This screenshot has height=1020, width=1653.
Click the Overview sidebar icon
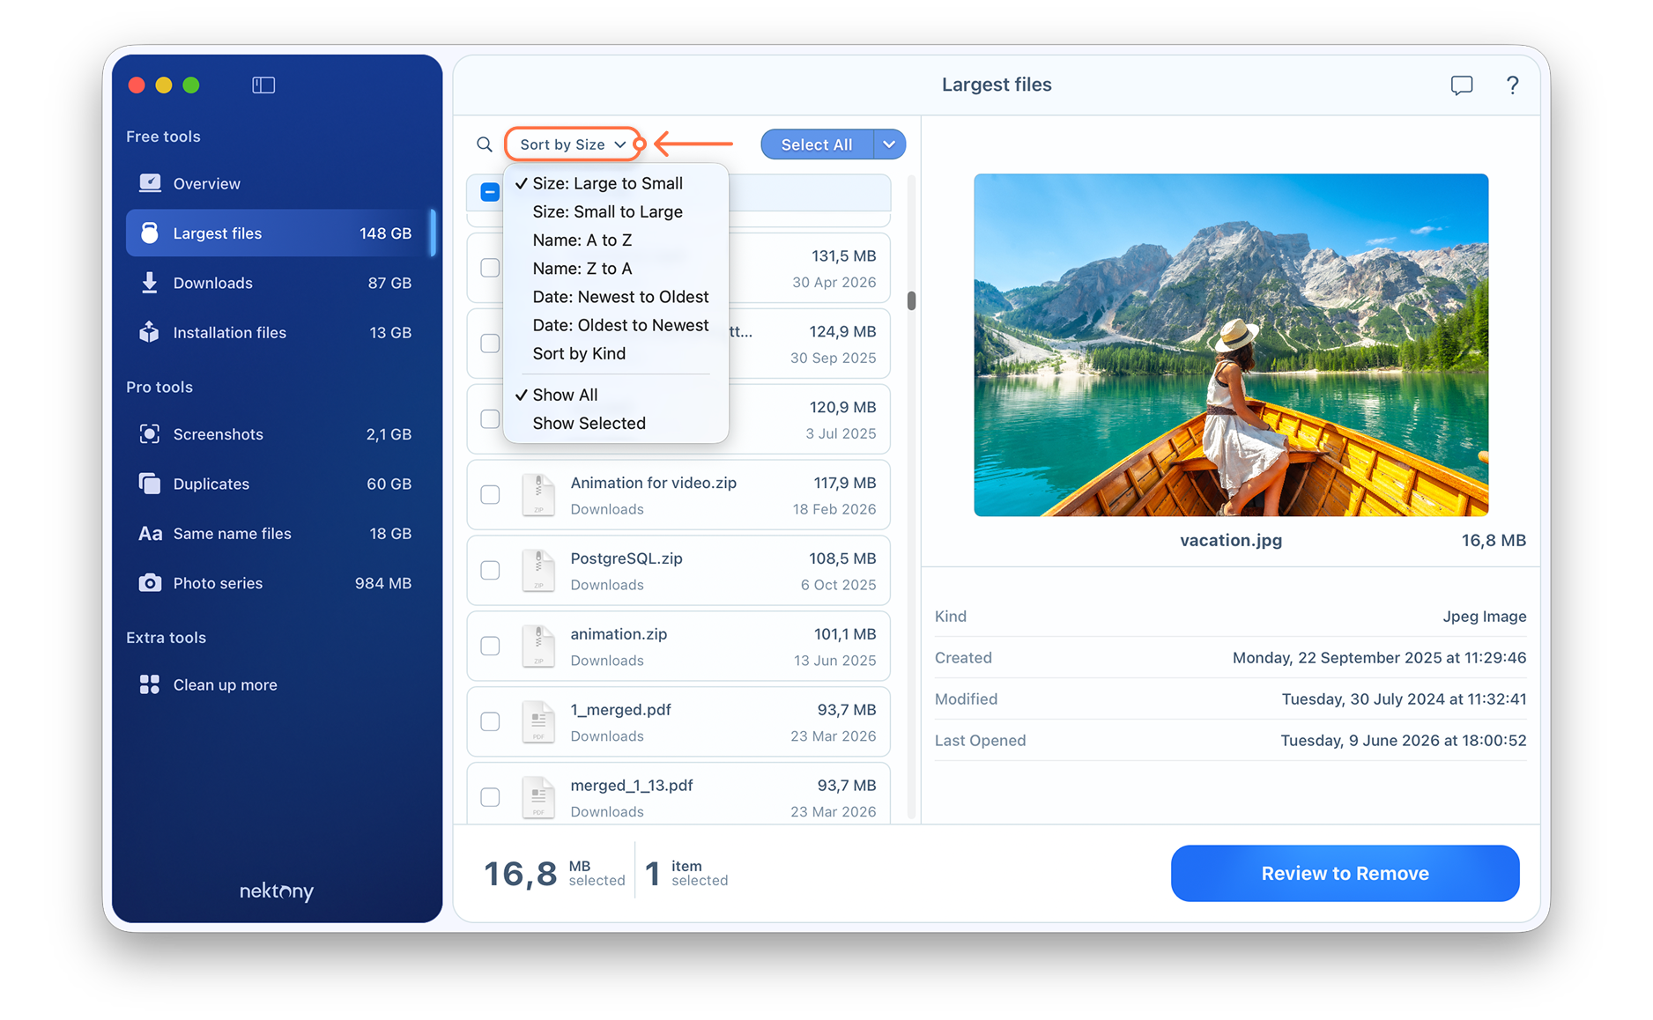[x=150, y=183]
